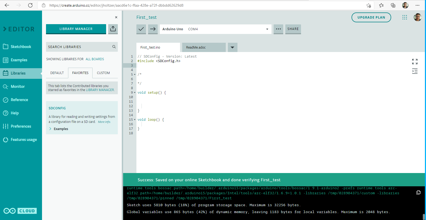The width and height of the screenshot is (426, 220).
Task: Open the LIBRARY MANAGER link in hint
Action: [x=100, y=90]
